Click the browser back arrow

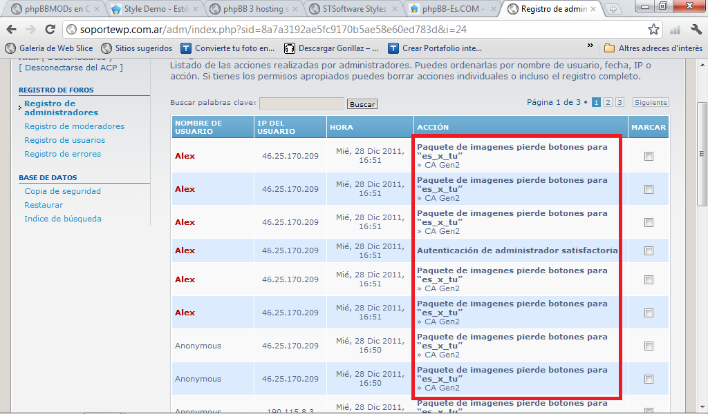point(12,30)
